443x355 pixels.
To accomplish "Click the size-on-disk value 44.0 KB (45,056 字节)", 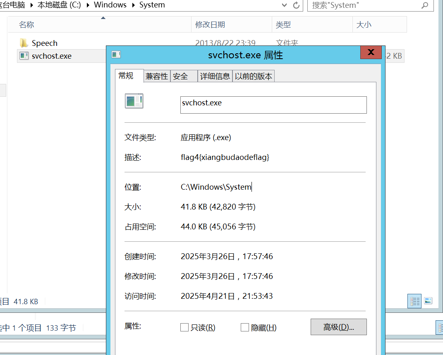I will click(218, 226).
